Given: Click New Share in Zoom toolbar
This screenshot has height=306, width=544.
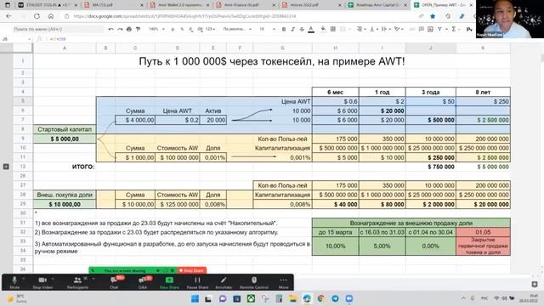Looking at the screenshot, I should 169,282.
